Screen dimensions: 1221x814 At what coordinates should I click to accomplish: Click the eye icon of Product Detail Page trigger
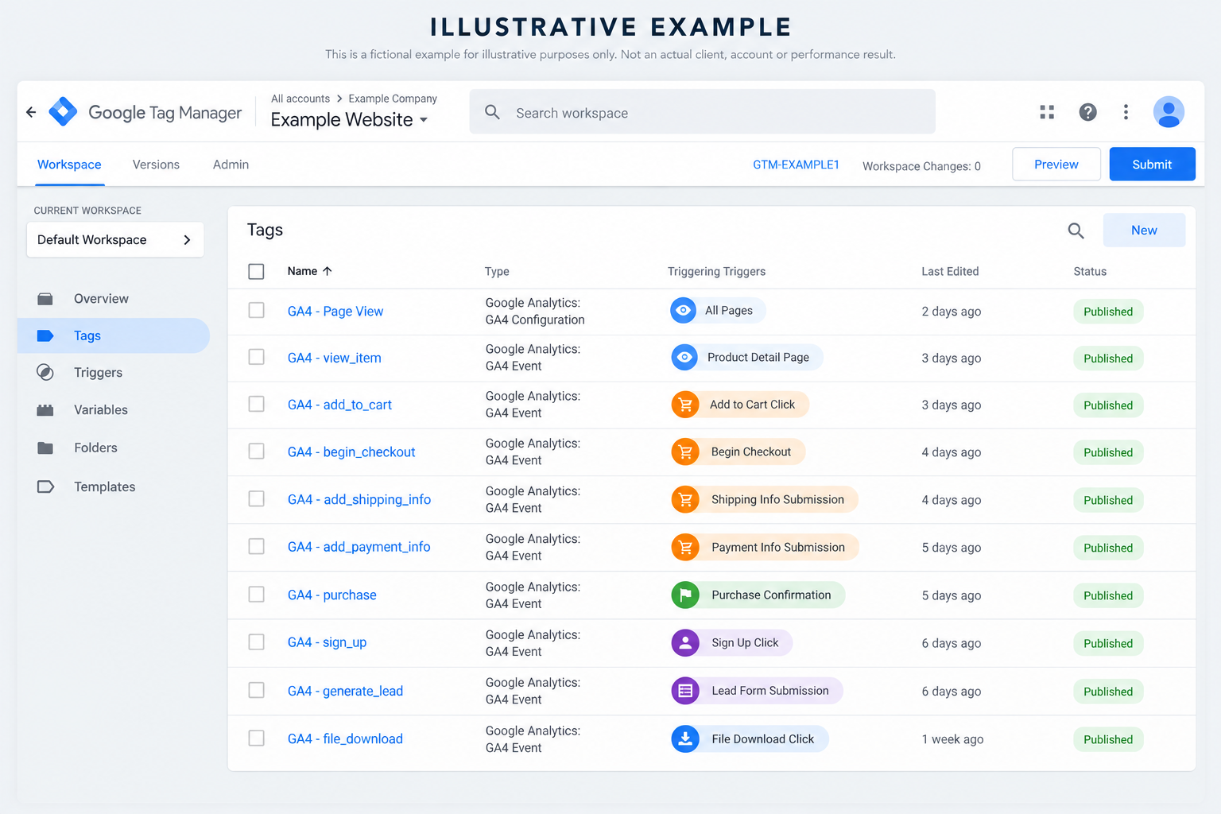[684, 357]
